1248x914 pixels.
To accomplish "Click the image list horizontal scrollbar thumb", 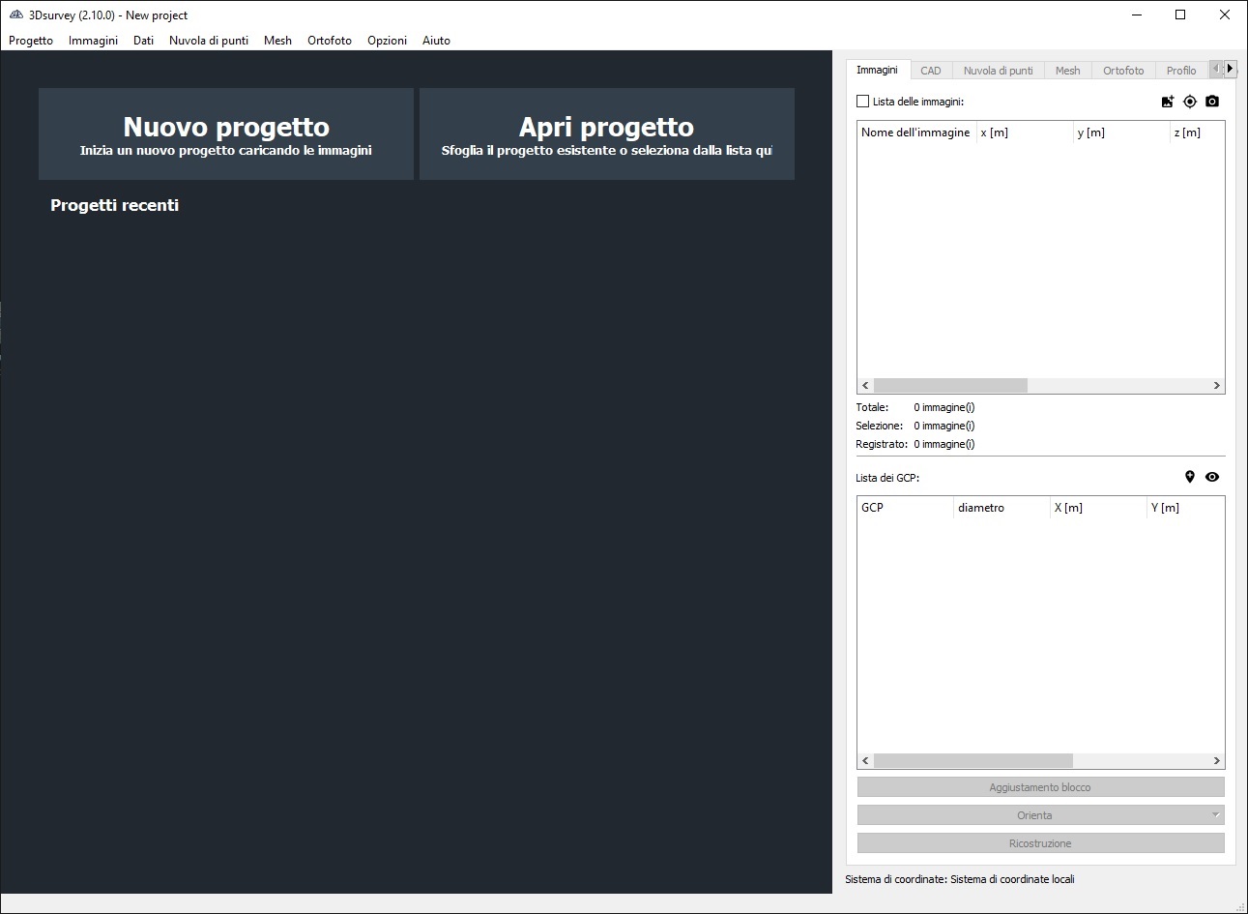I will 950,385.
